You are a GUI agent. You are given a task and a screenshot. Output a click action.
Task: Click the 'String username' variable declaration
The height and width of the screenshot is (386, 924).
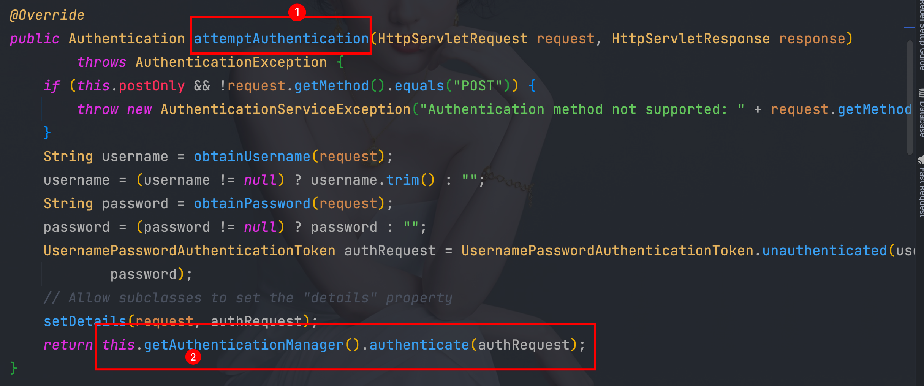coord(106,157)
